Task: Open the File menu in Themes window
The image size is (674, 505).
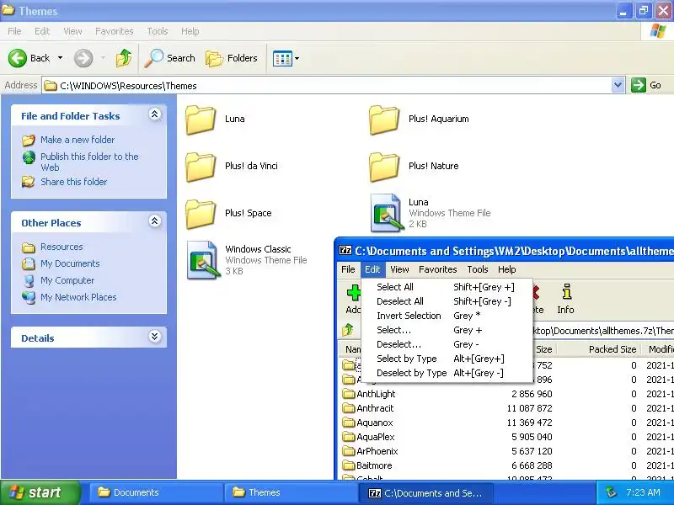Action: point(14,31)
